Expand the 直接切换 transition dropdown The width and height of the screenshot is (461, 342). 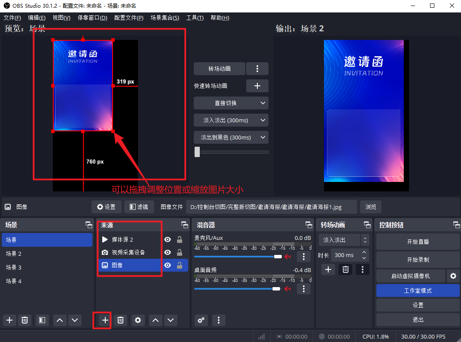click(231, 103)
